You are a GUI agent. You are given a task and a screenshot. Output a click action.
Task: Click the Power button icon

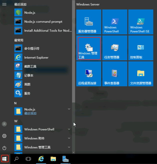pyautogui.click(x=4, y=148)
